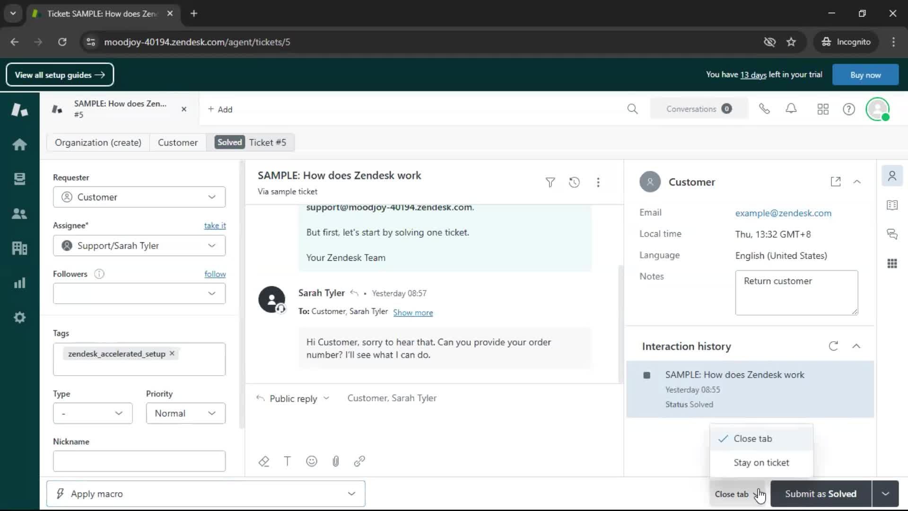This screenshot has width=908, height=511.
Task: Open Type dropdown
Action: pyautogui.click(x=93, y=413)
